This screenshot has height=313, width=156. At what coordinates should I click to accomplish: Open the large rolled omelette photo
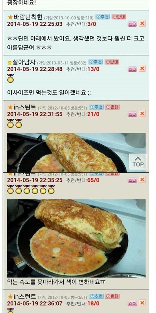pyautogui.click(x=76, y=238)
